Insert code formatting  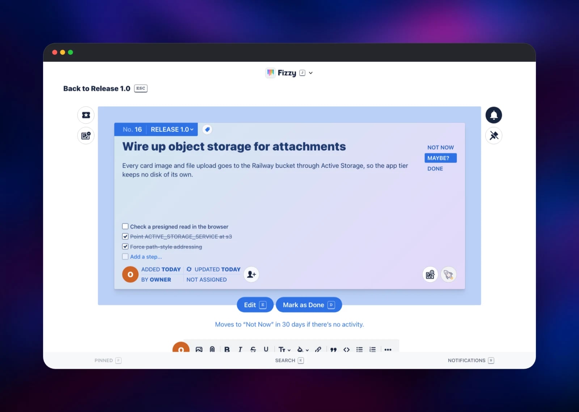(x=347, y=350)
